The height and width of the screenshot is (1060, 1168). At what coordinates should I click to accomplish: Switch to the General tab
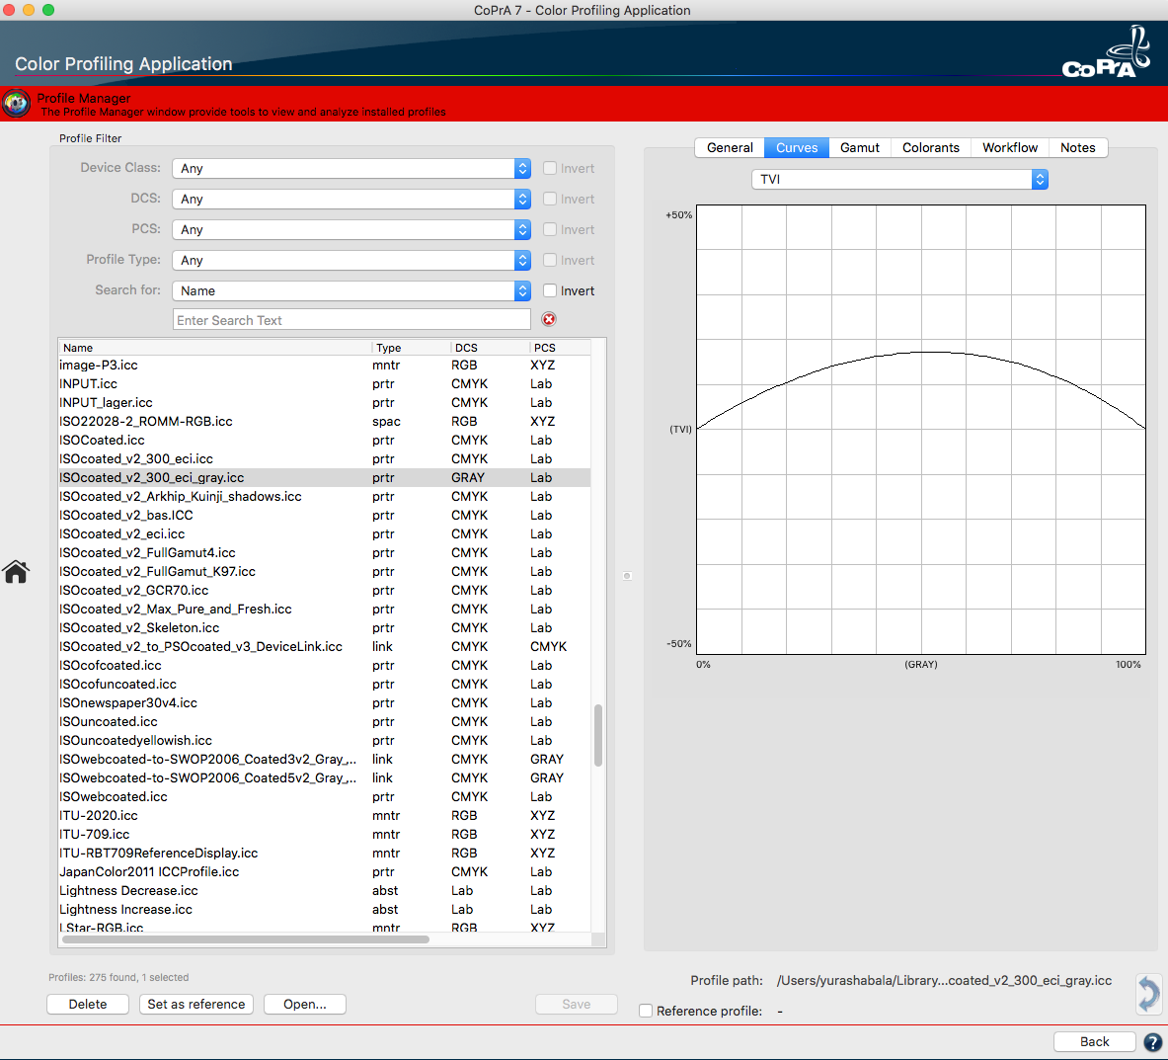730,147
